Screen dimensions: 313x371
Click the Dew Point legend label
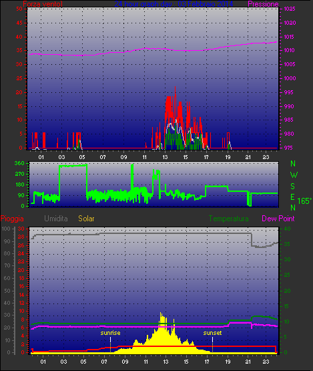pyautogui.click(x=278, y=219)
